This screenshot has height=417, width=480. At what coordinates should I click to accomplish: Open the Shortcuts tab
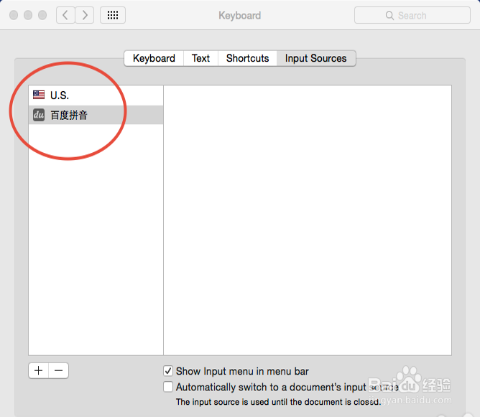247,58
